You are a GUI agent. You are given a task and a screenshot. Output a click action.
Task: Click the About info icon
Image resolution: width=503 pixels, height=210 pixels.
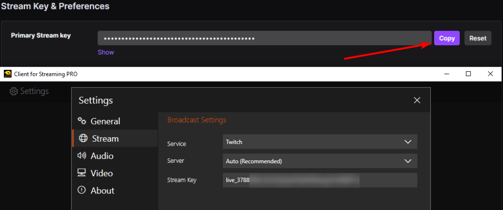pos(82,190)
